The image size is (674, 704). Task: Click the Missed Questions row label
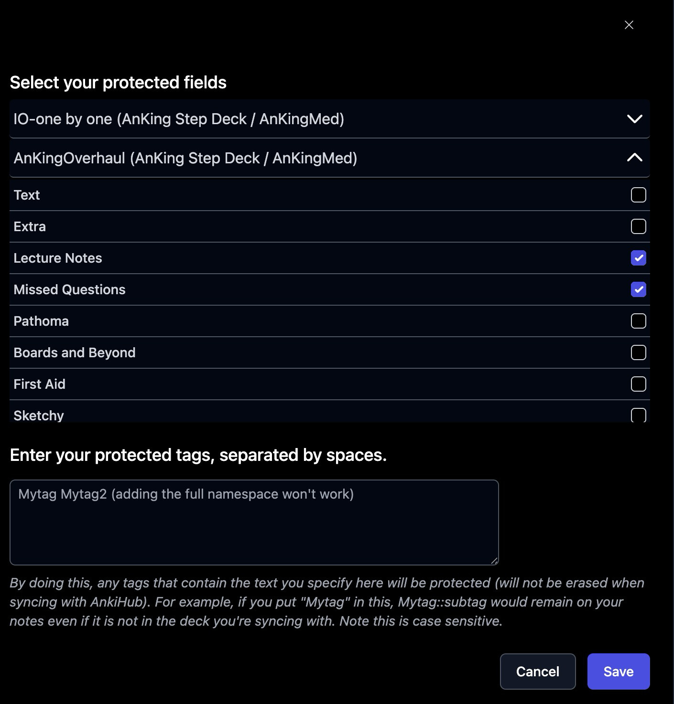pyautogui.click(x=69, y=289)
